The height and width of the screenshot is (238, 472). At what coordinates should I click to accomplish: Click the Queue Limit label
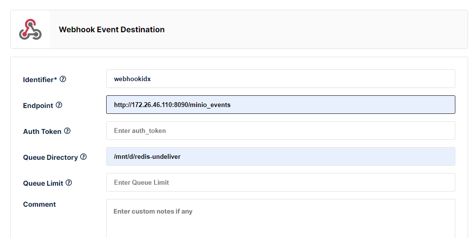43,183
